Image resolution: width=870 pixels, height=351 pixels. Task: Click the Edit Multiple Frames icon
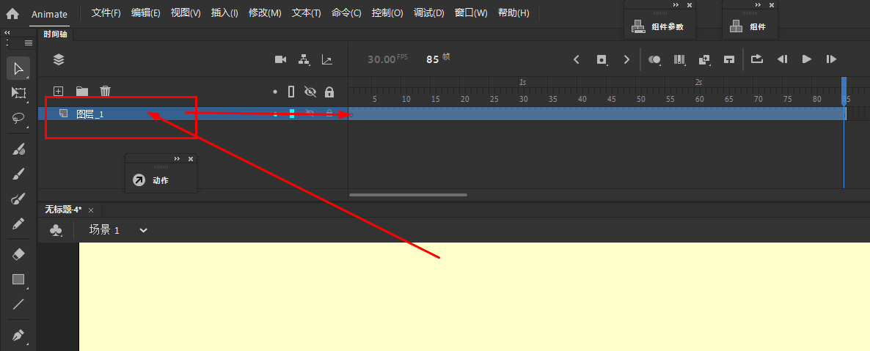(x=680, y=59)
